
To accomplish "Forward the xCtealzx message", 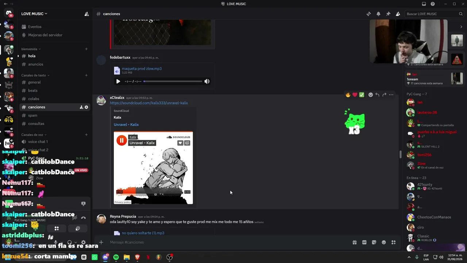I will (x=384, y=95).
